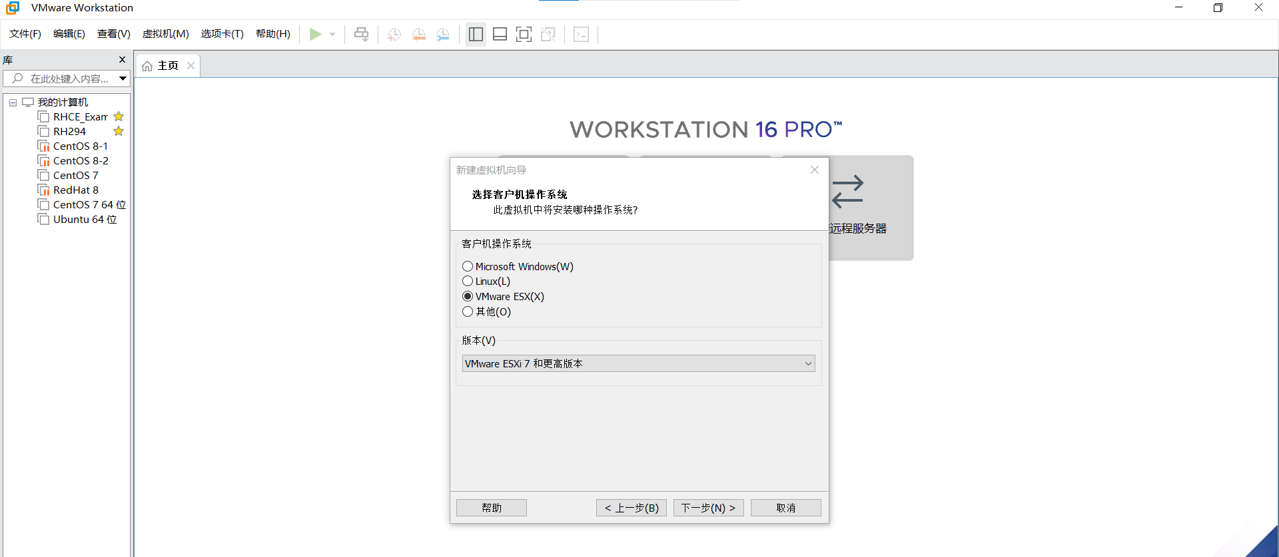Click the RedHat 8 VM icon
The width and height of the screenshot is (1279, 557).
tap(43, 190)
